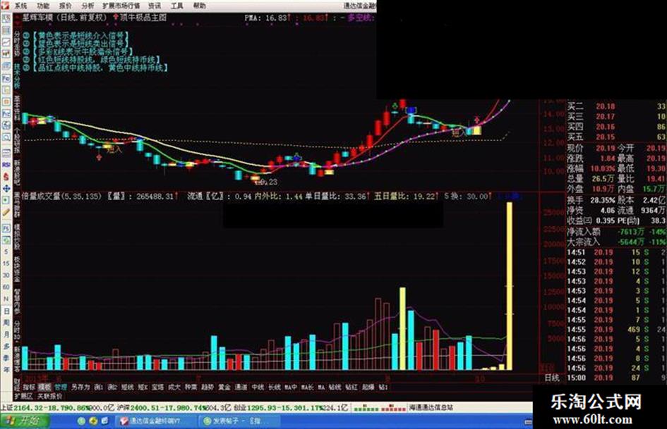The height and width of the screenshot is (429, 667).
Task: Open the 扩展市场行情 menu
Action: coord(121,6)
